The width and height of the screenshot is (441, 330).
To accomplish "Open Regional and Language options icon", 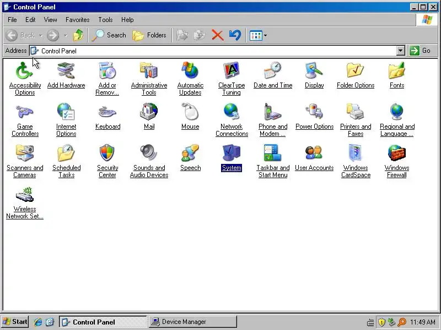I will [x=397, y=112].
